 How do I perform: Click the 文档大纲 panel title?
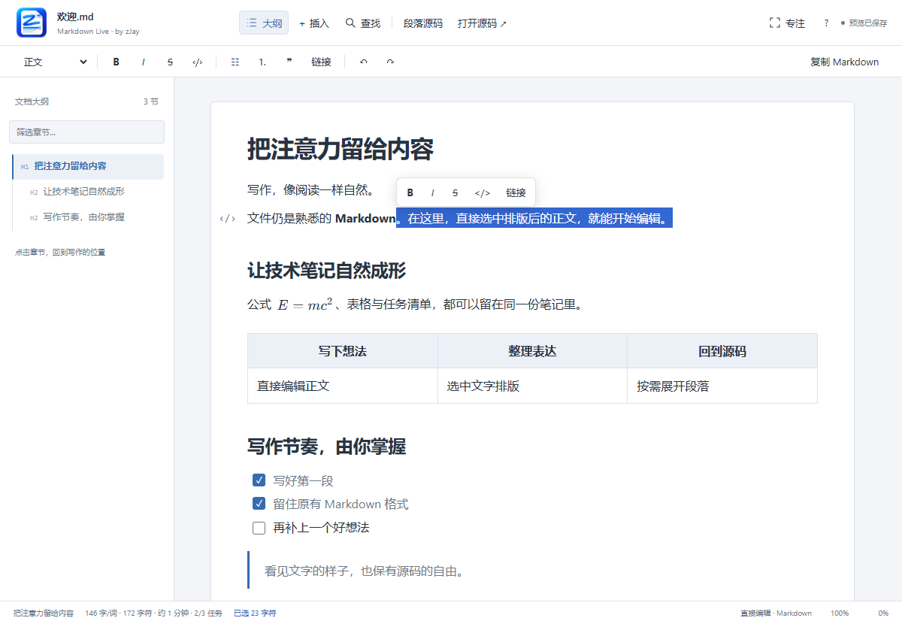pyautogui.click(x=32, y=101)
